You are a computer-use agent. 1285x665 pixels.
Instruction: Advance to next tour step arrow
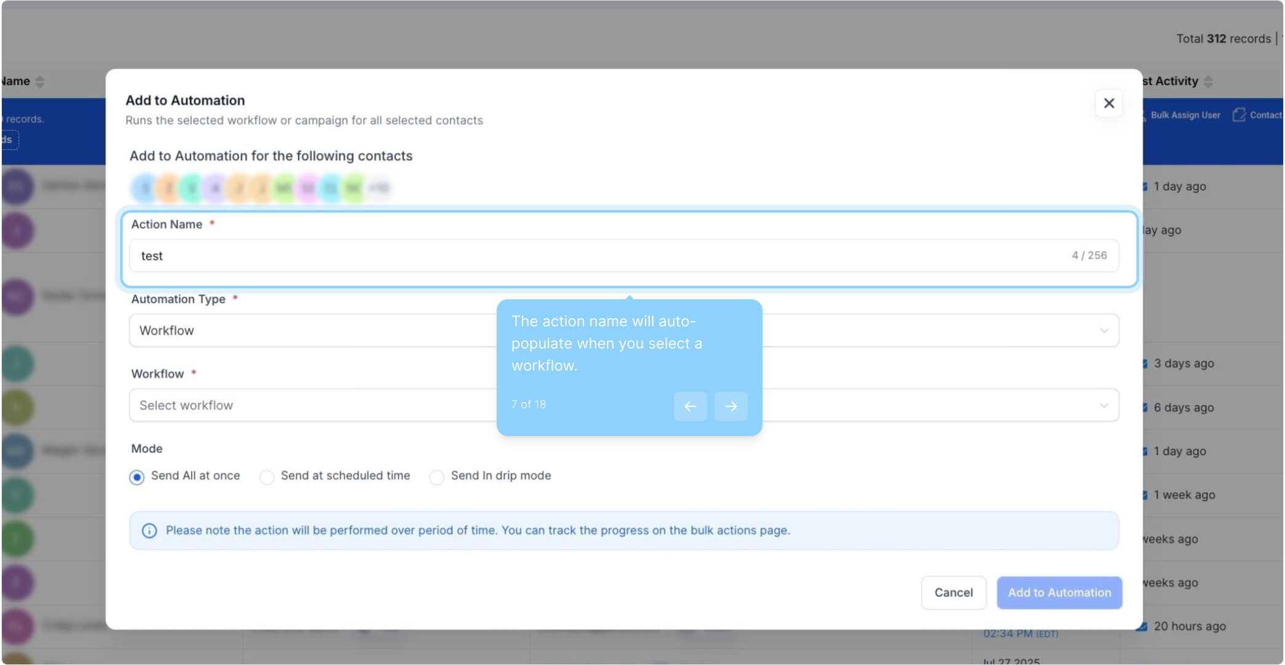(731, 406)
